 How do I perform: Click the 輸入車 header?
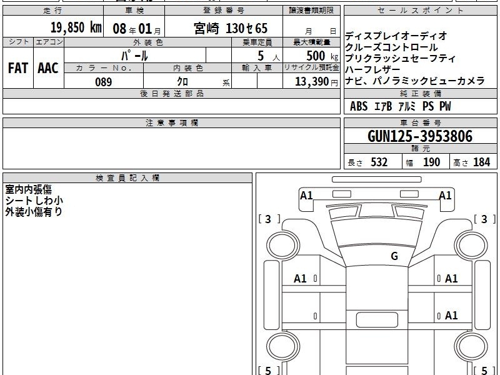(x=257, y=68)
